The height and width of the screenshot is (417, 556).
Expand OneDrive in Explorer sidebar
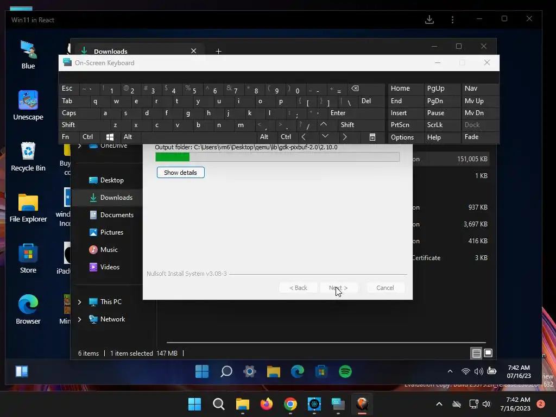pos(79,146)
